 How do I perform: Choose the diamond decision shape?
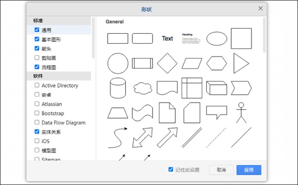click(x=167, y=63)
